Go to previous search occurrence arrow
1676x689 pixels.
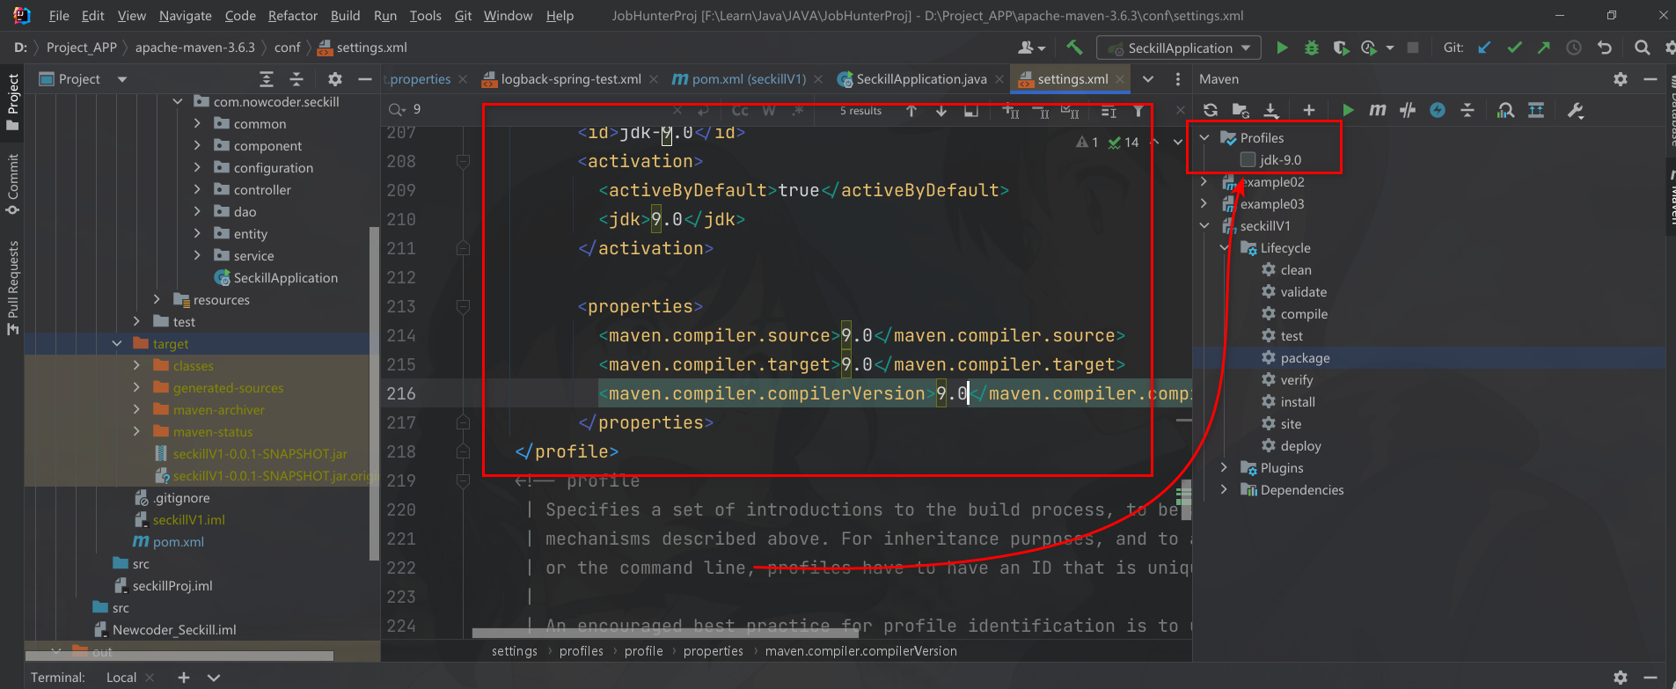911,111
